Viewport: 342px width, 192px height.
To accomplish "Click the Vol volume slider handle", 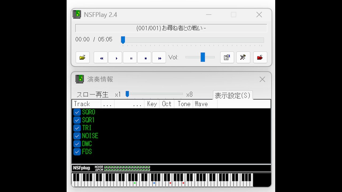I will [203, 57].
